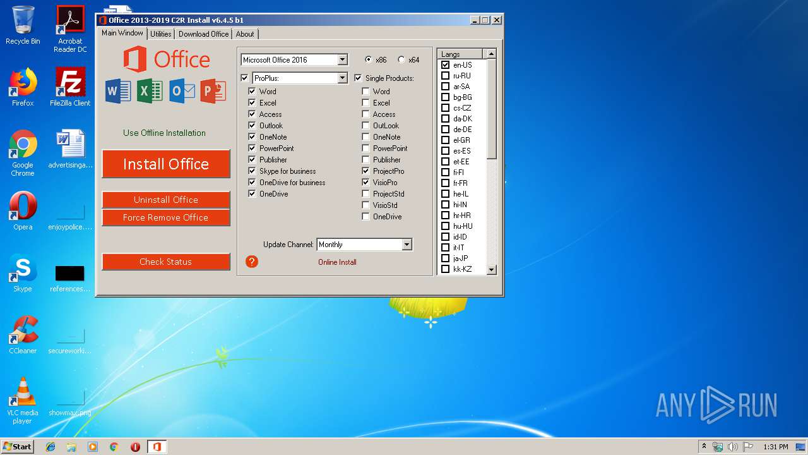Launch Google Chrome desktop icon
This screenshot has height=455, width=808.
coord(23,153)
